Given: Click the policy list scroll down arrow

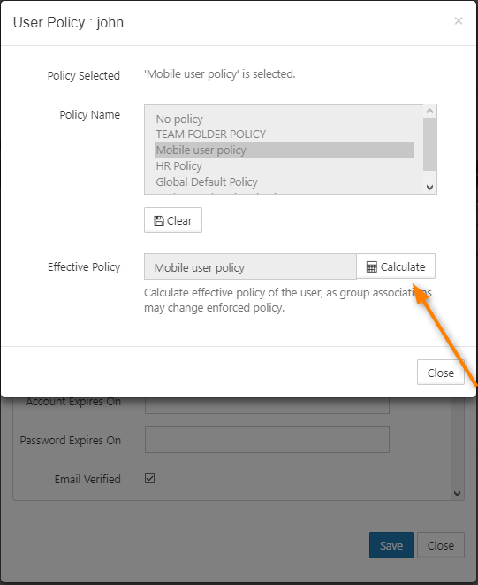Looking at the screenshot, I should (429, 188).
